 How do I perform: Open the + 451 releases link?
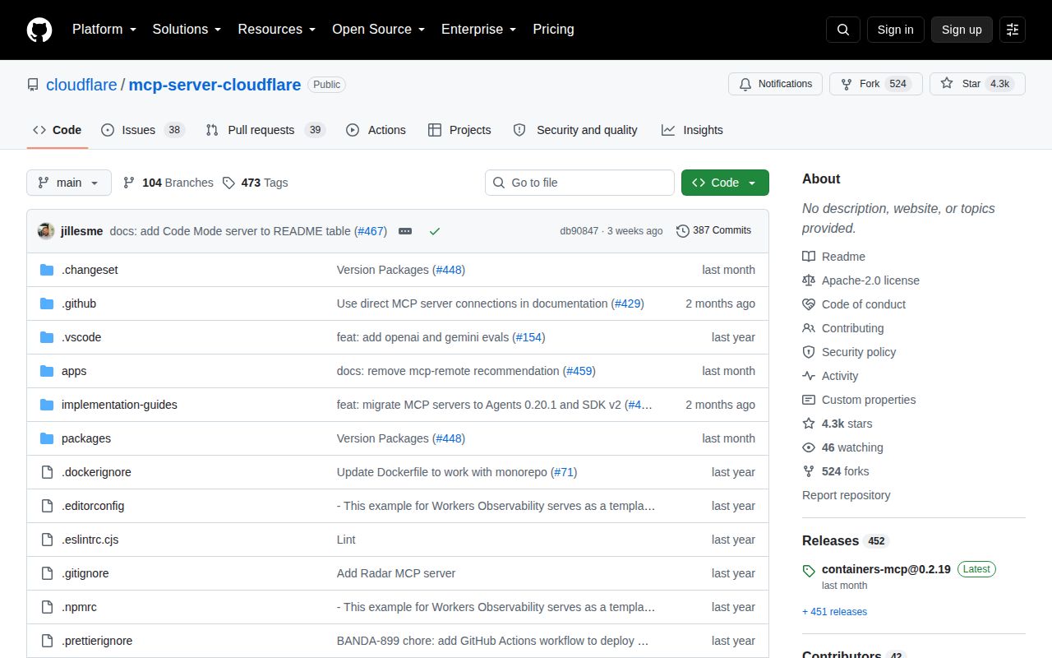pos(834,612)
